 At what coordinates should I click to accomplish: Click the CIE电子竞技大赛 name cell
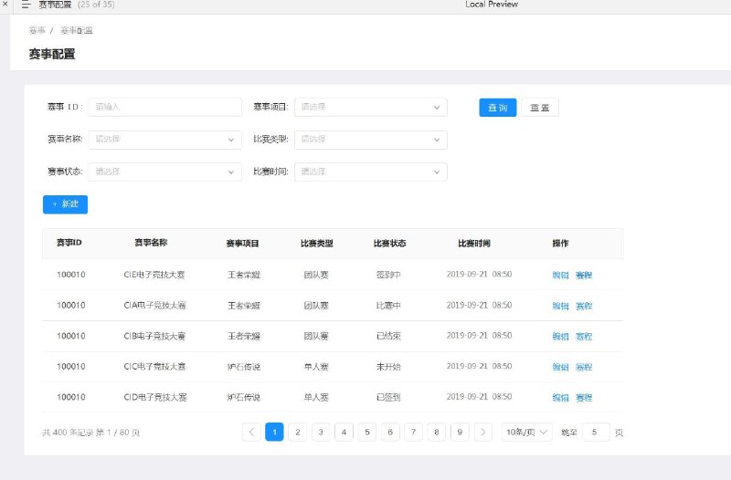154,275
